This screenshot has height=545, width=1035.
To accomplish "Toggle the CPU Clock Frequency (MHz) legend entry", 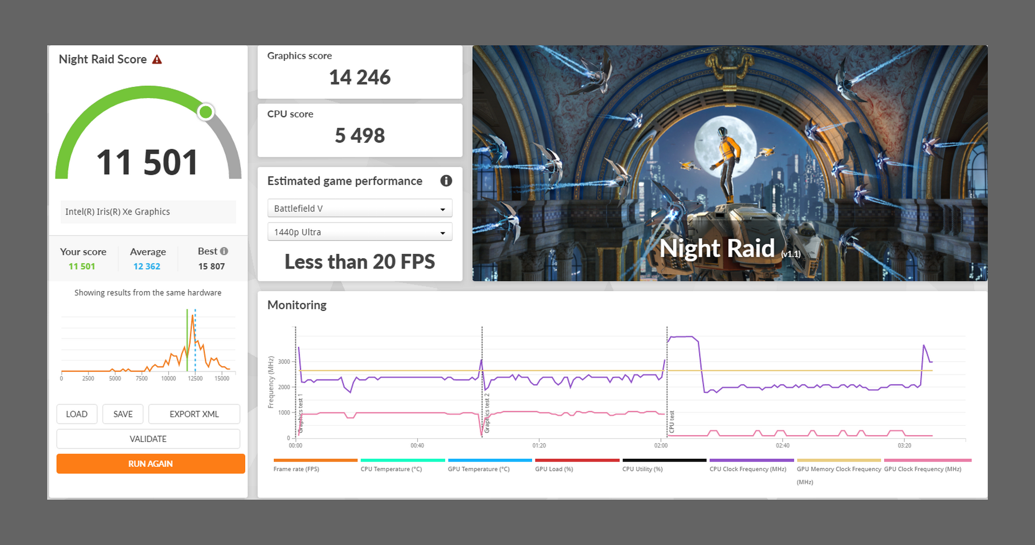I will pyautogui.click(x=751, y=465).
